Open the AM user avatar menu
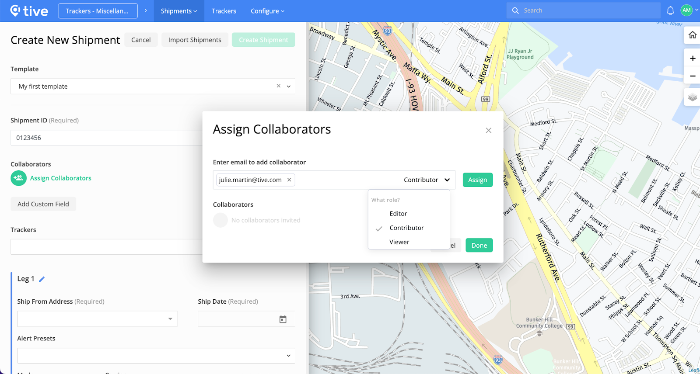Screen dimensions: 700x374 [686, 10]
